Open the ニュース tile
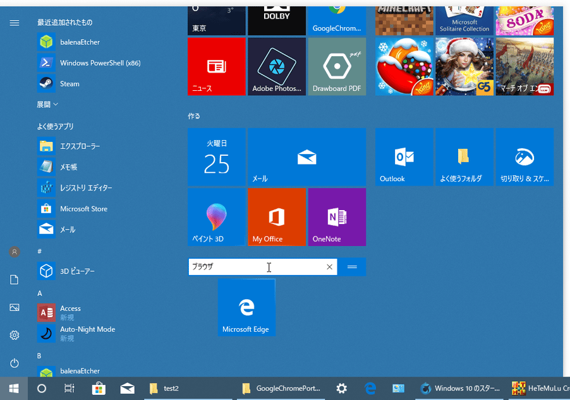 217,66
